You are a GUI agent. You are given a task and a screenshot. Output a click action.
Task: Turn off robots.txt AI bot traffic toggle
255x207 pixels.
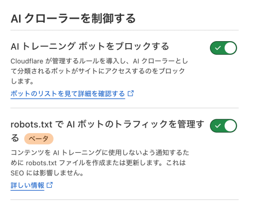[x=223, y=126]
